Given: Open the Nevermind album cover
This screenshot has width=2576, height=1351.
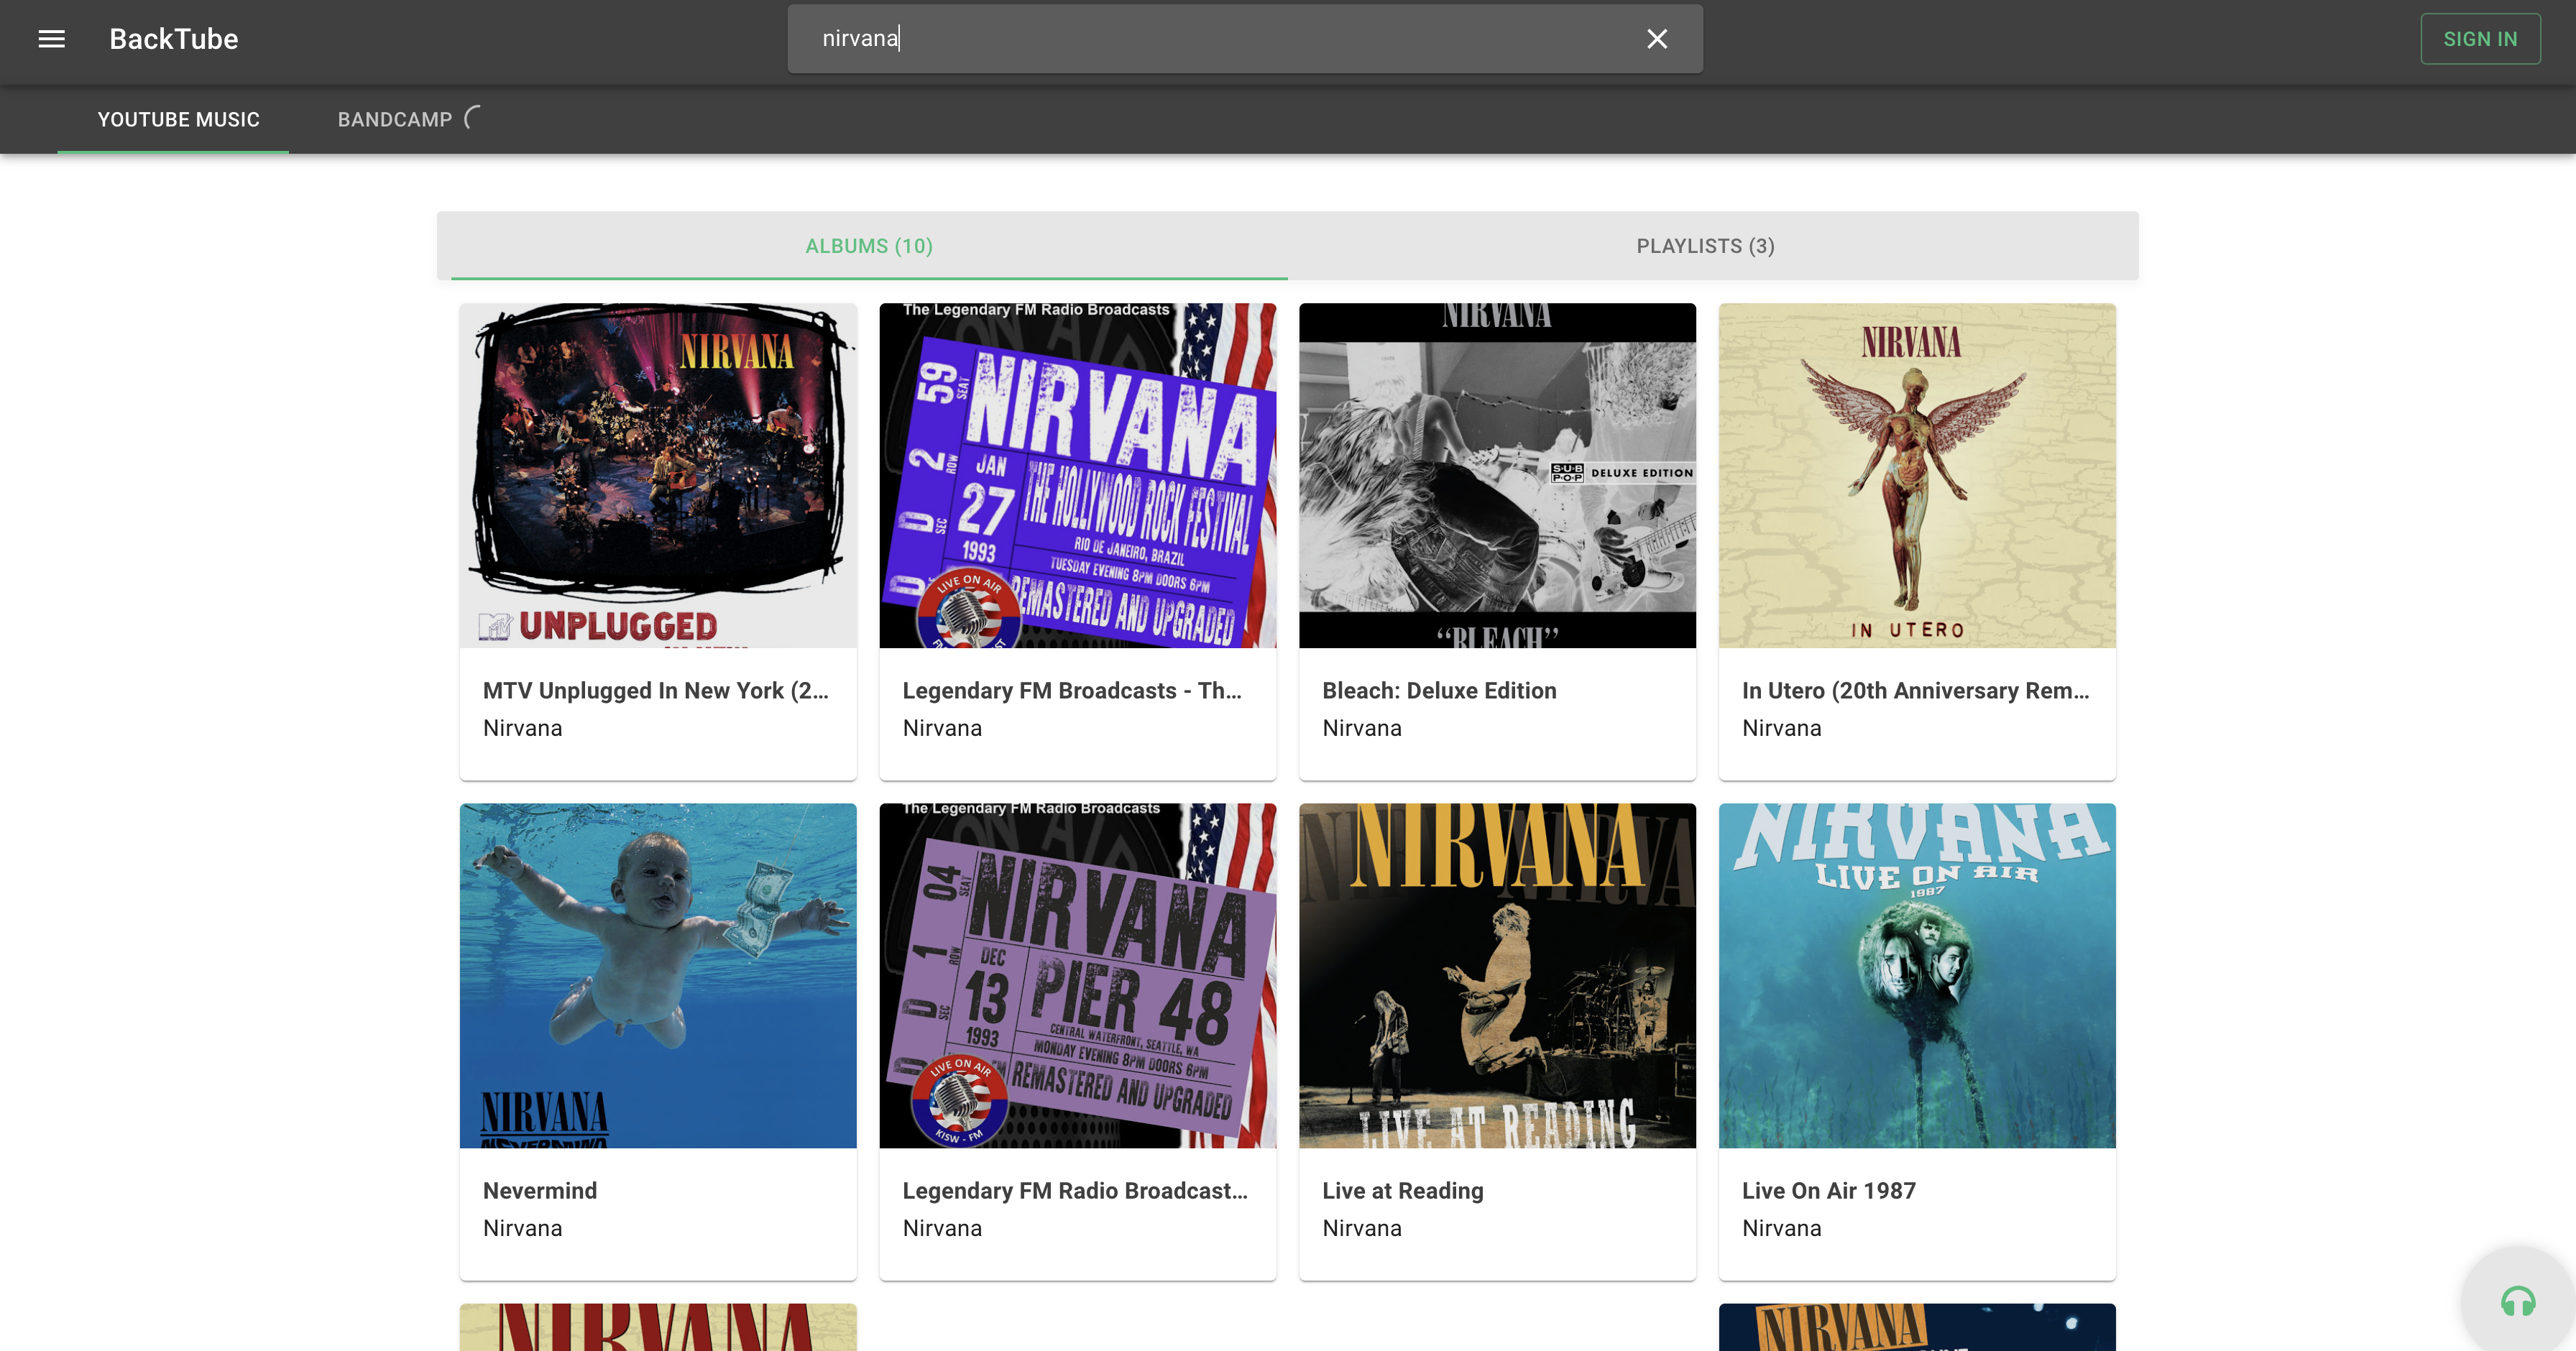Looking at the screenshot, I should coord(658,975).
